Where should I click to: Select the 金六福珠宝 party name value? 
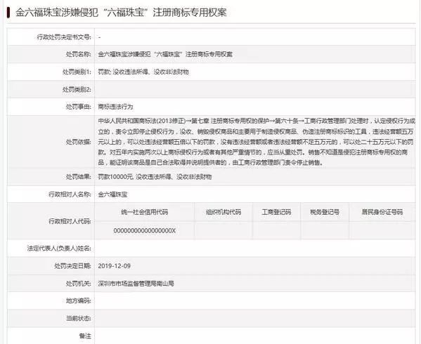coord(112,194)
